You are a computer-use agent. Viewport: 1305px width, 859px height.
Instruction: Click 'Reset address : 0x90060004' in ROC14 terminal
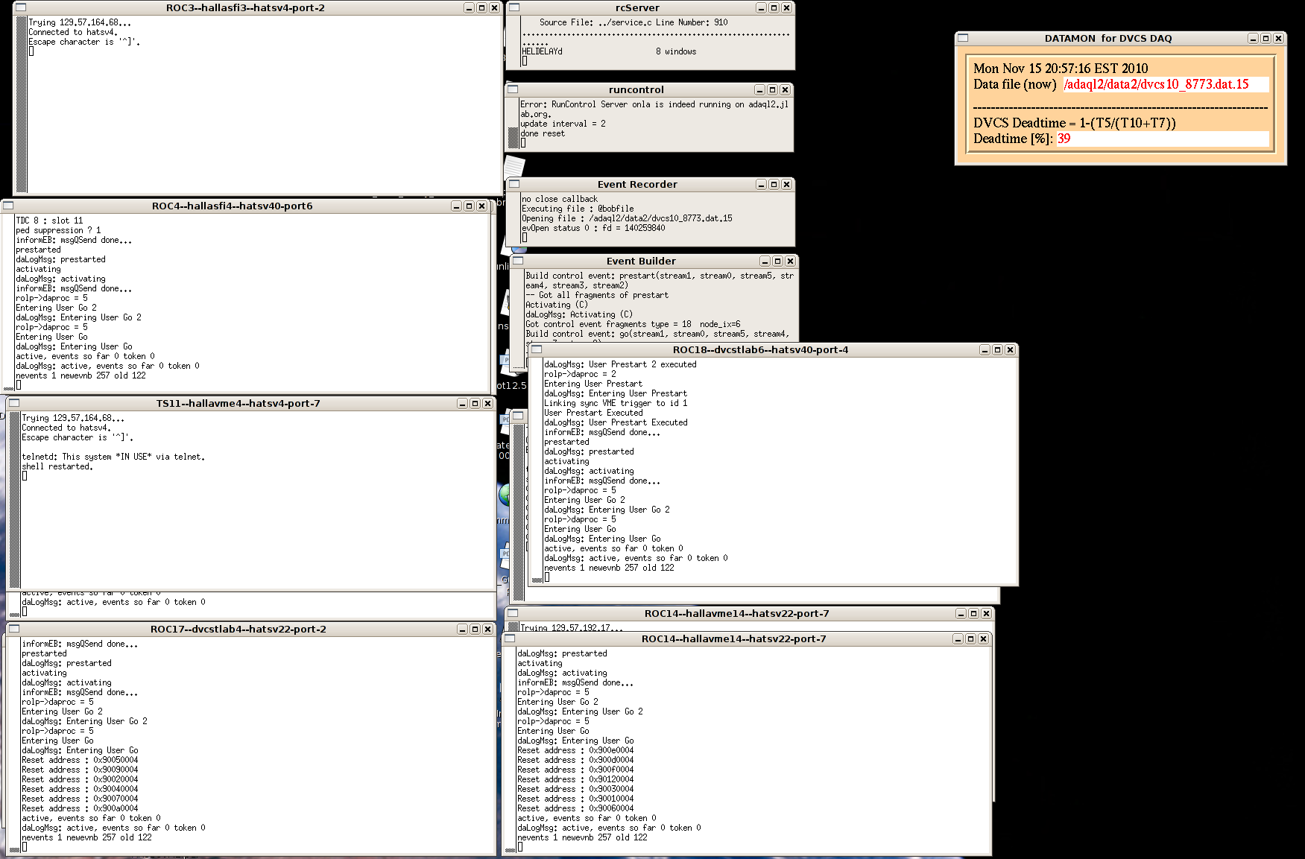[575, 808]
